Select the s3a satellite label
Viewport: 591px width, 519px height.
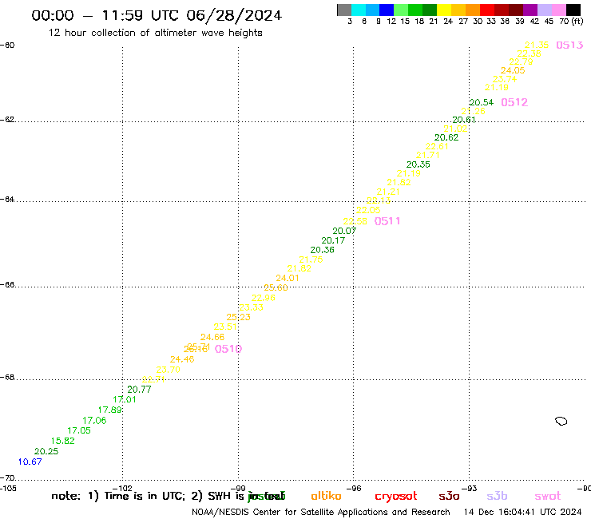click(x=449, y=496)
